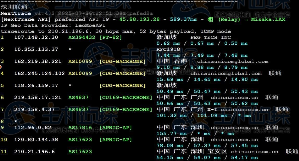Select preferred API IP 45.88.193.28

tap(139, 19)
